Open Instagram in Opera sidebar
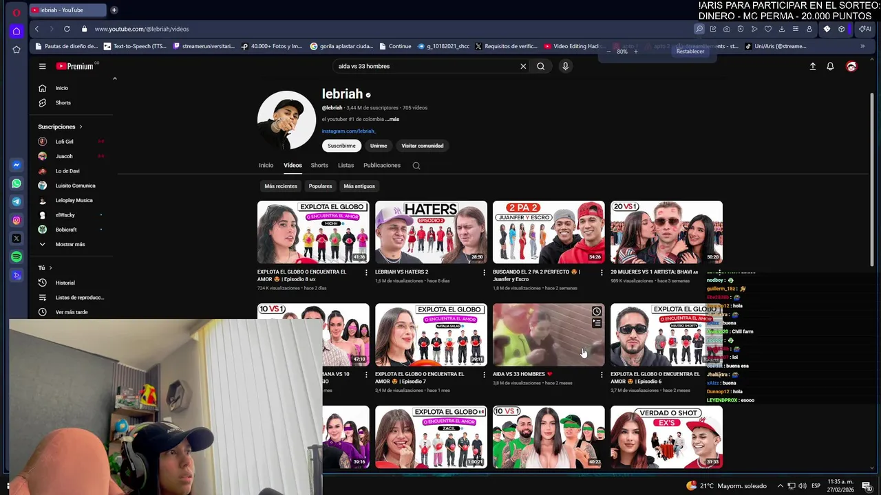The image size is (881, 495). [x=17, y=220]
